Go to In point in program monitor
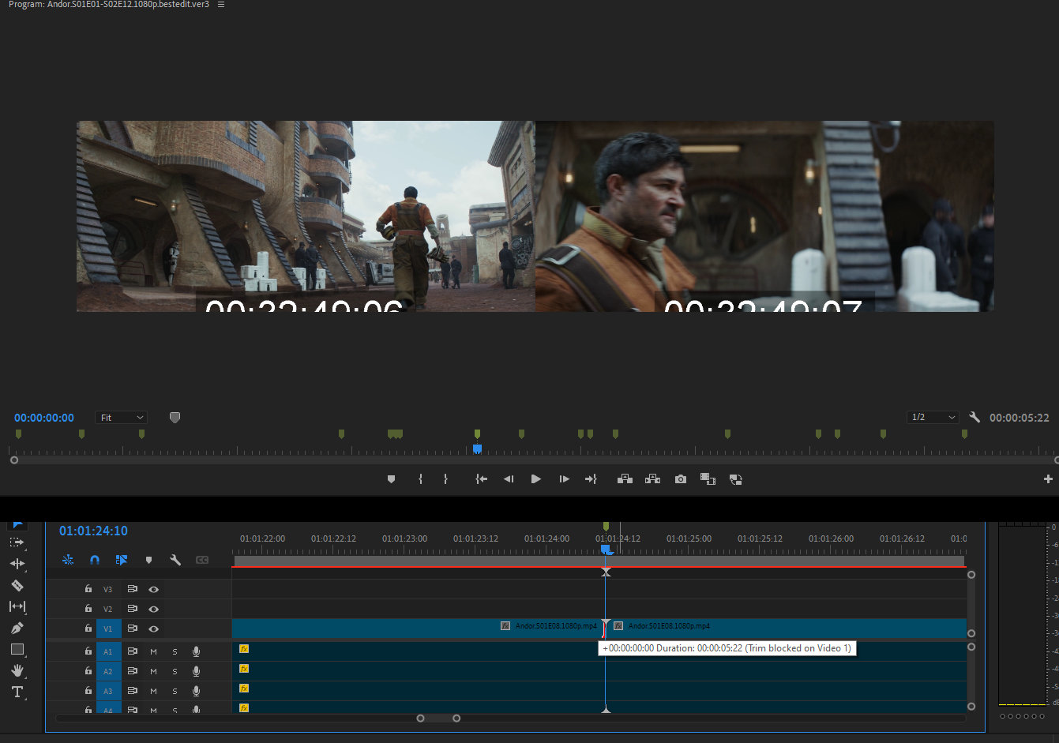This screenshot has height=743, width=1059. (x=481, y=479)
